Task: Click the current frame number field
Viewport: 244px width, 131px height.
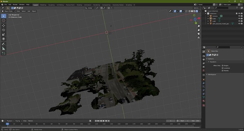Action: click(171, 121)
